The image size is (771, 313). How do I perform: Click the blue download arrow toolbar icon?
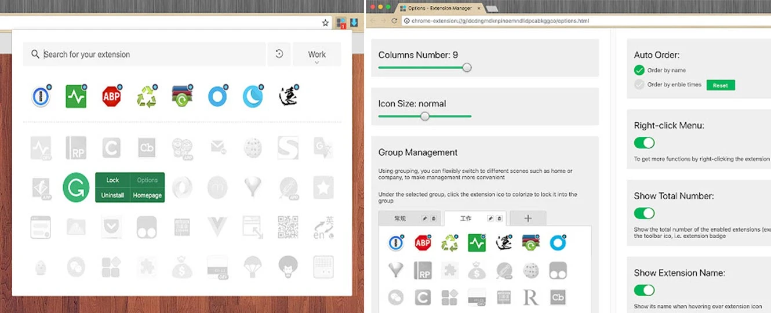pos(354,23)
